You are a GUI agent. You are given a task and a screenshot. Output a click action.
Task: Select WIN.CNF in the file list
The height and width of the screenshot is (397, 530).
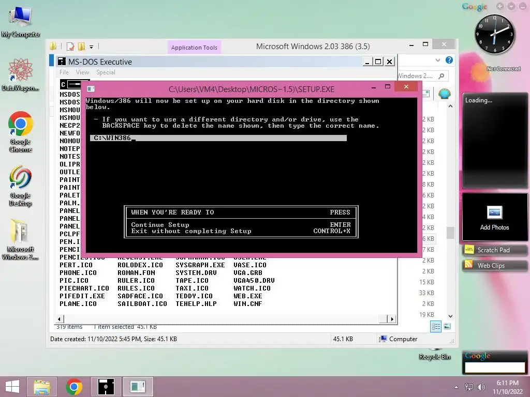point(248,304)
